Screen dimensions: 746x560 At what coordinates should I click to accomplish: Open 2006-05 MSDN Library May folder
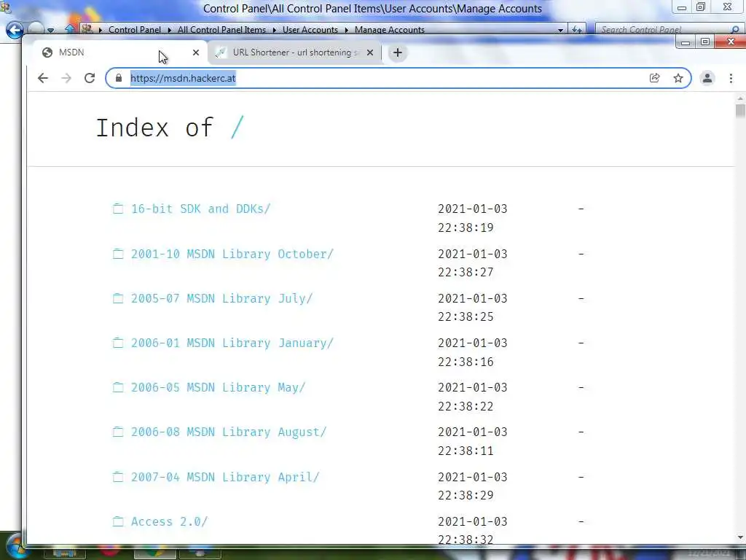pos(219,388)
